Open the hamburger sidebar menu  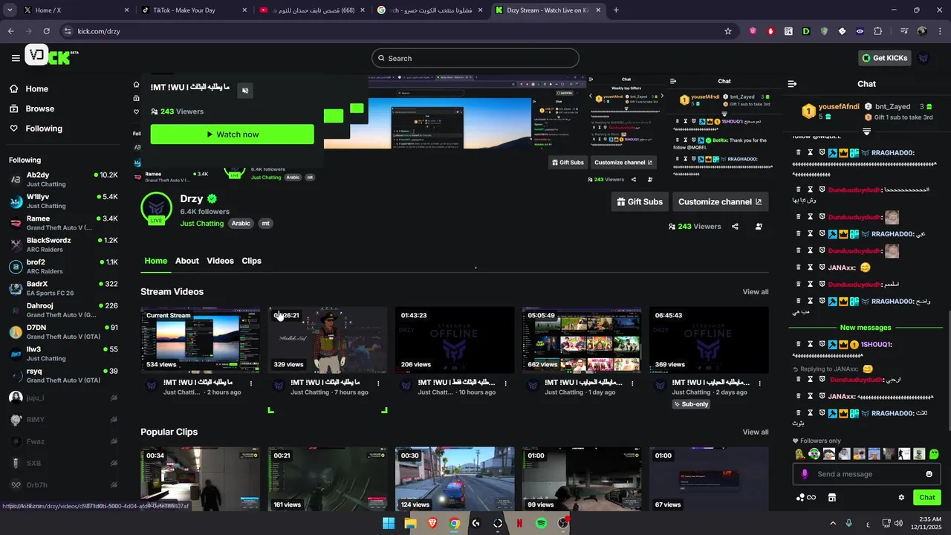(x=16, y=58)
